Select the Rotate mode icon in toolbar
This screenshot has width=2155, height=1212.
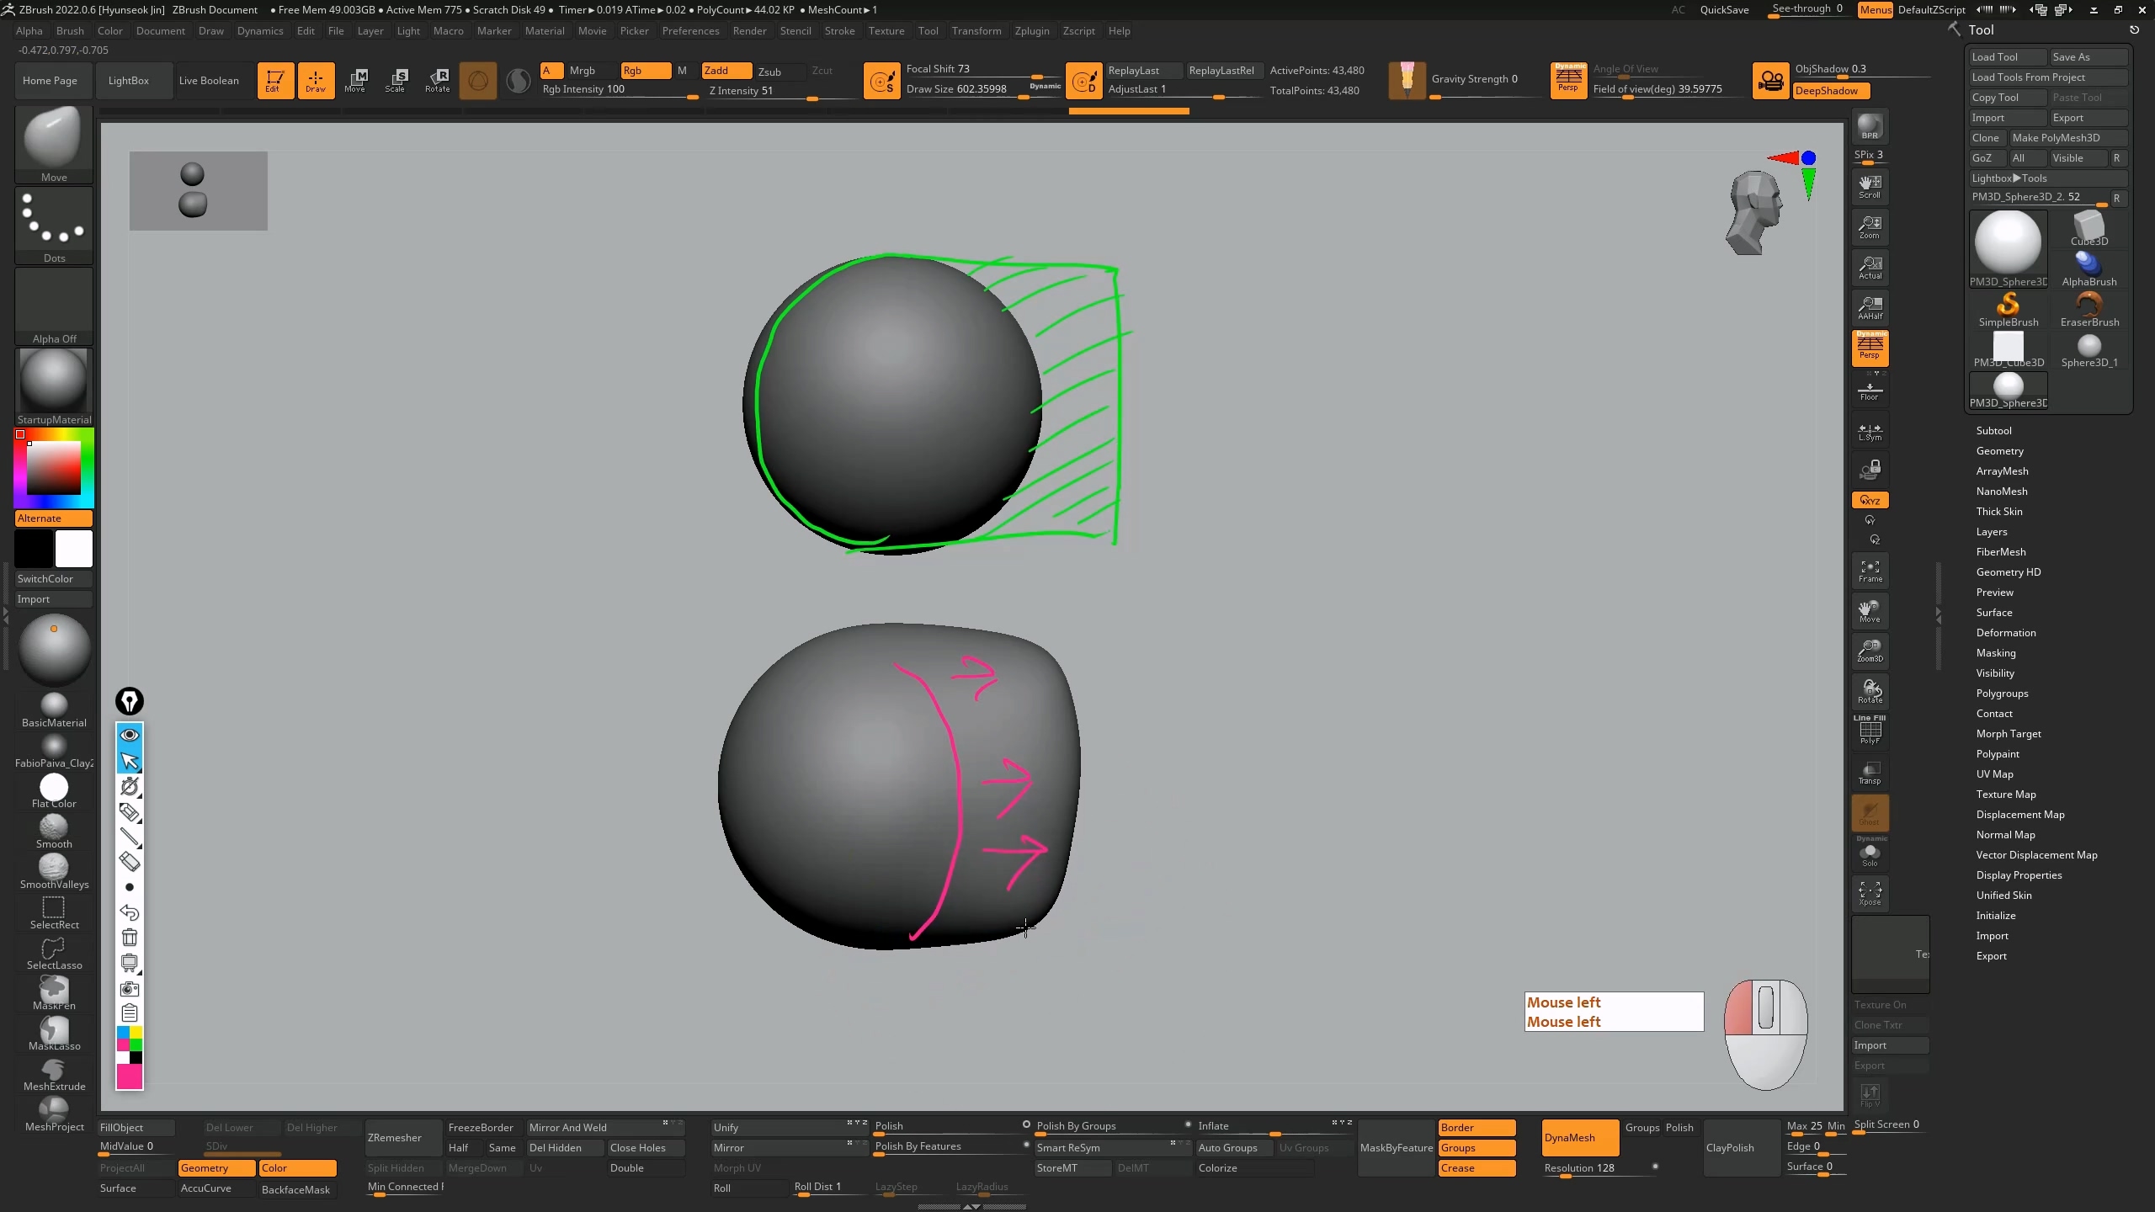tap(437, 80)
